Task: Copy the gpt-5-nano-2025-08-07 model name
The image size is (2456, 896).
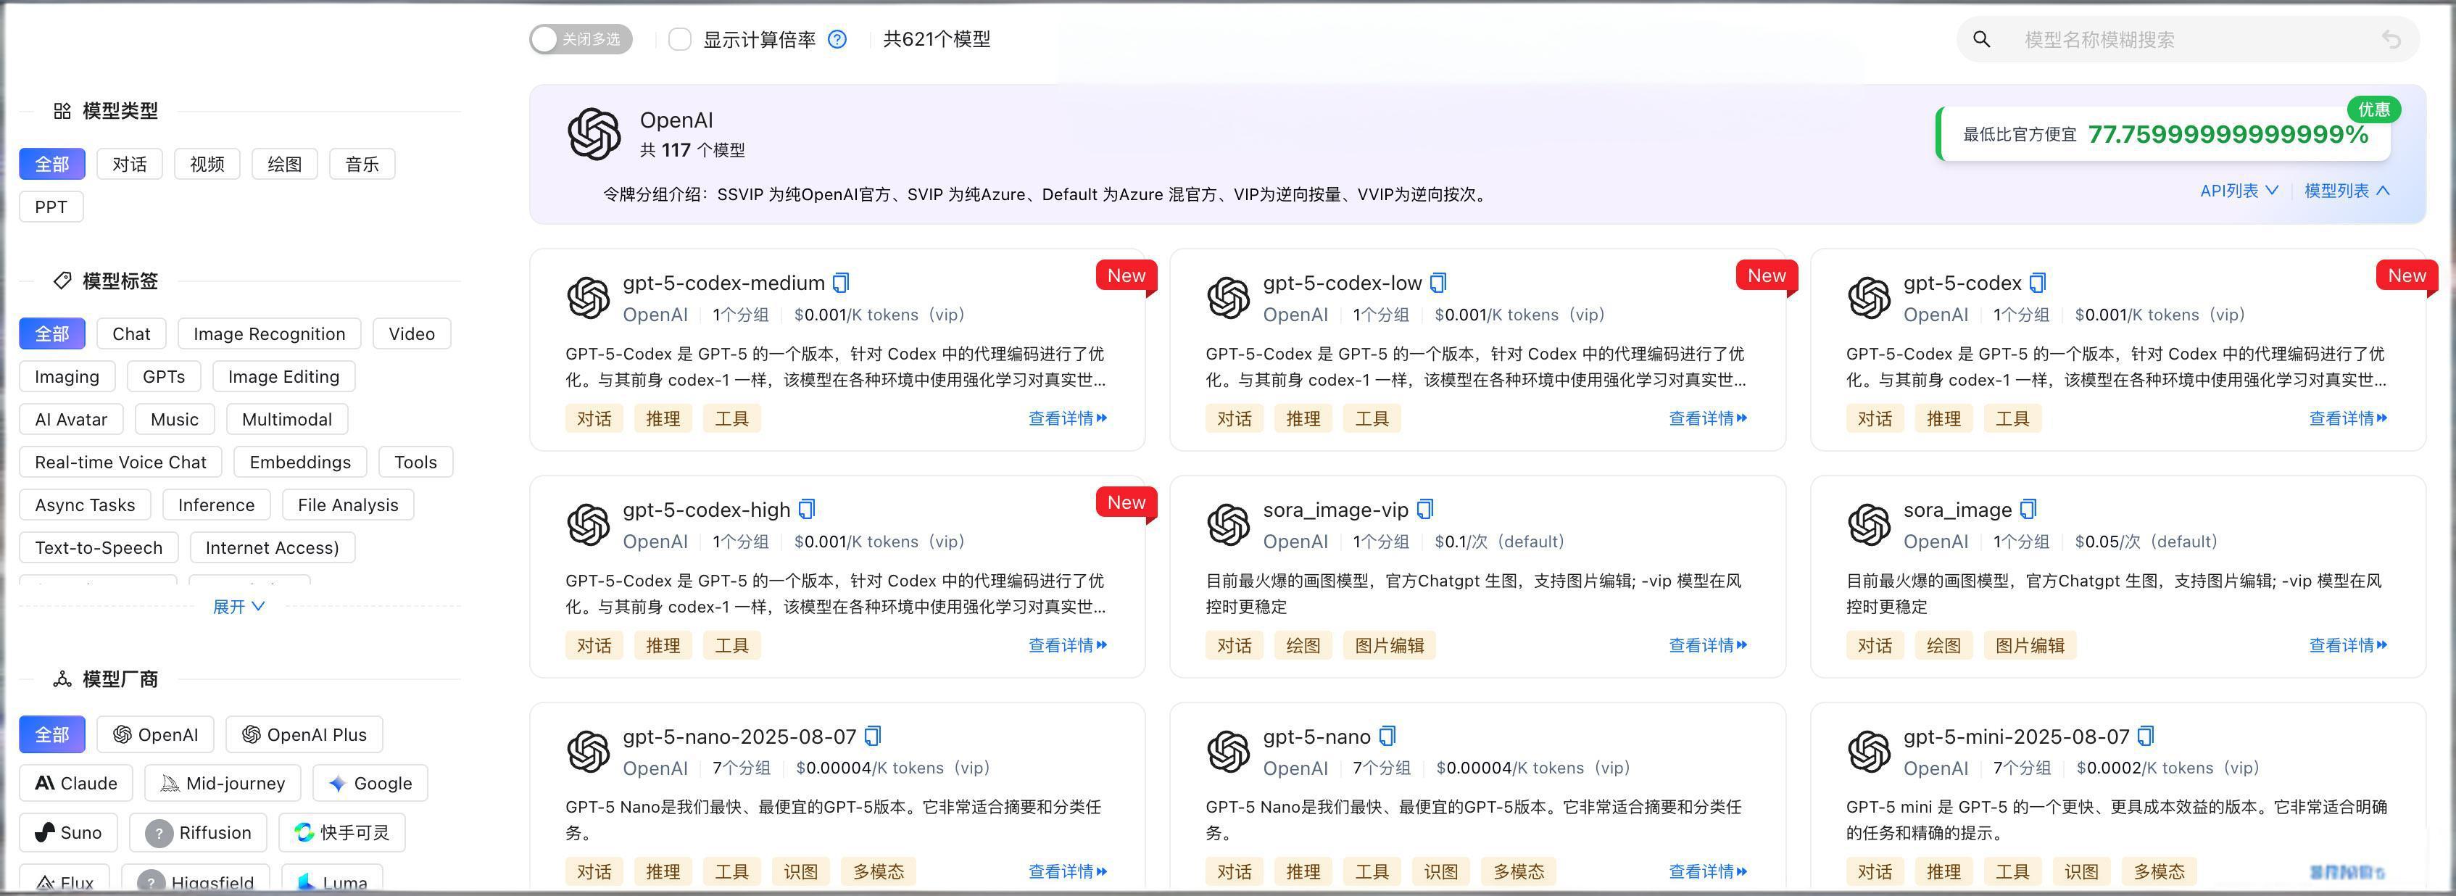Action: [x=872, y=737]
